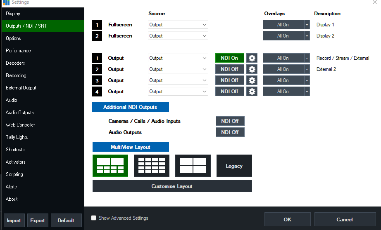Viewport: 381px width, 230px height.
Task: Open gear settings for Output 4
Action: tap(252, 92)
